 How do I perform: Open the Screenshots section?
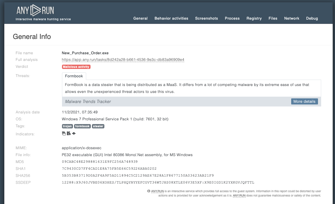(206, 18)
